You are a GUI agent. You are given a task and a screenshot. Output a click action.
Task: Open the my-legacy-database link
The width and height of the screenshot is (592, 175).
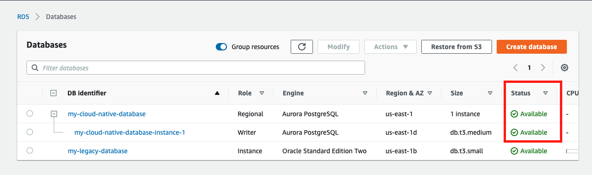98,151
